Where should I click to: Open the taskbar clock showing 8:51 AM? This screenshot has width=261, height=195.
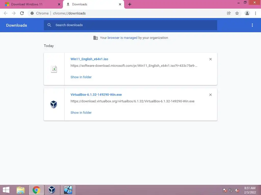250,190
